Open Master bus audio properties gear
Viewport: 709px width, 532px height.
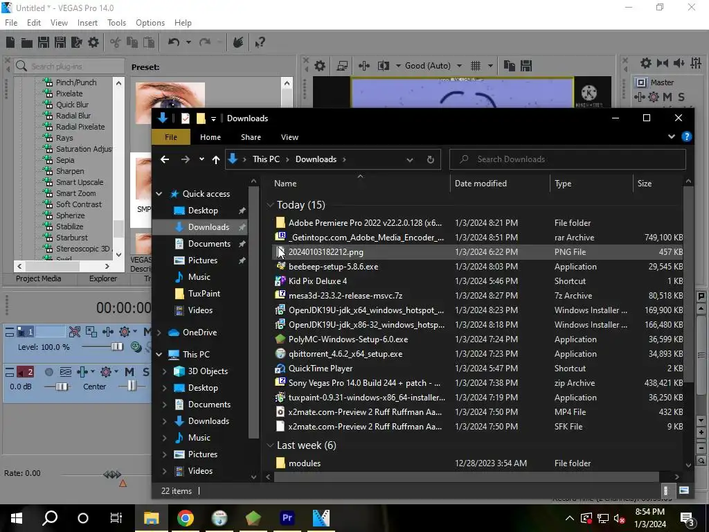point(646,63)
